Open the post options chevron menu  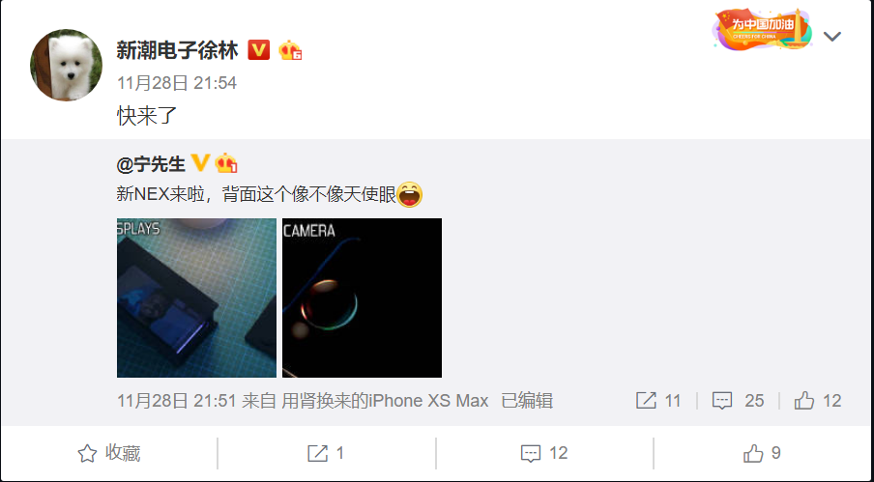[x=832, y=37]
